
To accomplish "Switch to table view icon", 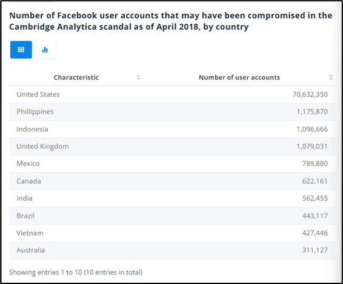I will (21, 50).
